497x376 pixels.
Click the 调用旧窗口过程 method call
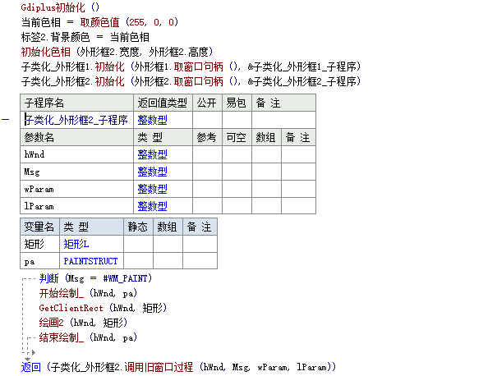click(x=159, y=367)
